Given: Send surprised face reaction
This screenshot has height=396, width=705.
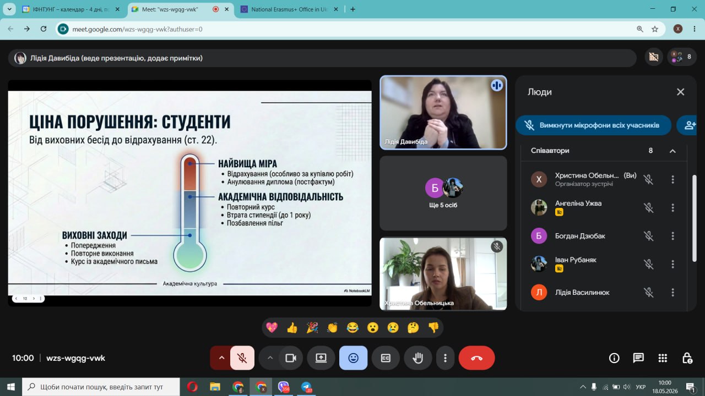Looking at the screenshot, I should (373, 328).
